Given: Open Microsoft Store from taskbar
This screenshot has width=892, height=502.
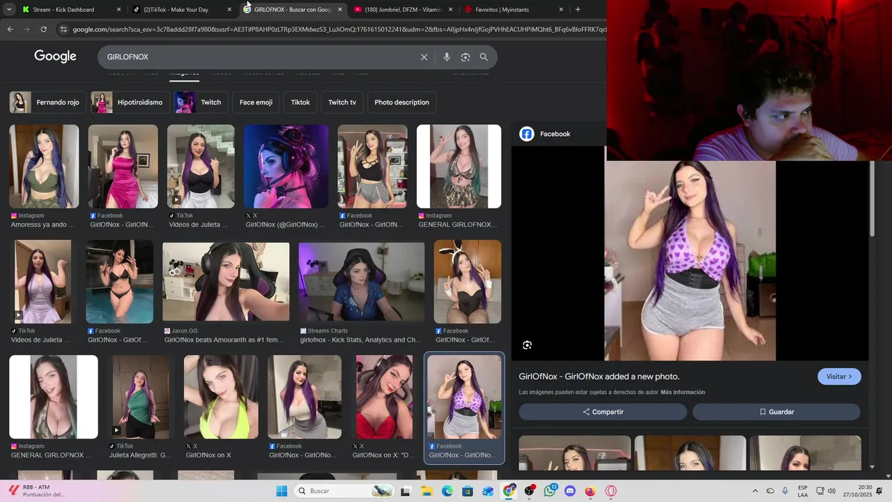Looking at the screenshot, I should click(468, 491).
